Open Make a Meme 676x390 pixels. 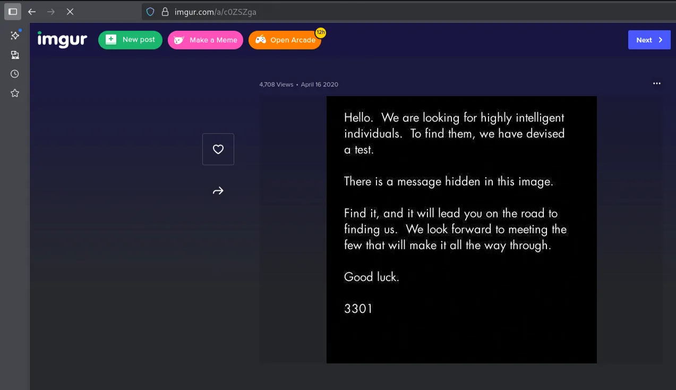206,40
